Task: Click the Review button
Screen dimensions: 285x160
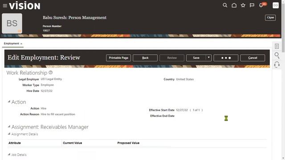Action: click(172, 58)
